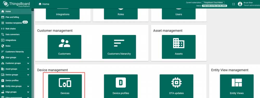The image size is (260, 98).
Task: Click the Customer groups people icon
Action: click(3, 63)
